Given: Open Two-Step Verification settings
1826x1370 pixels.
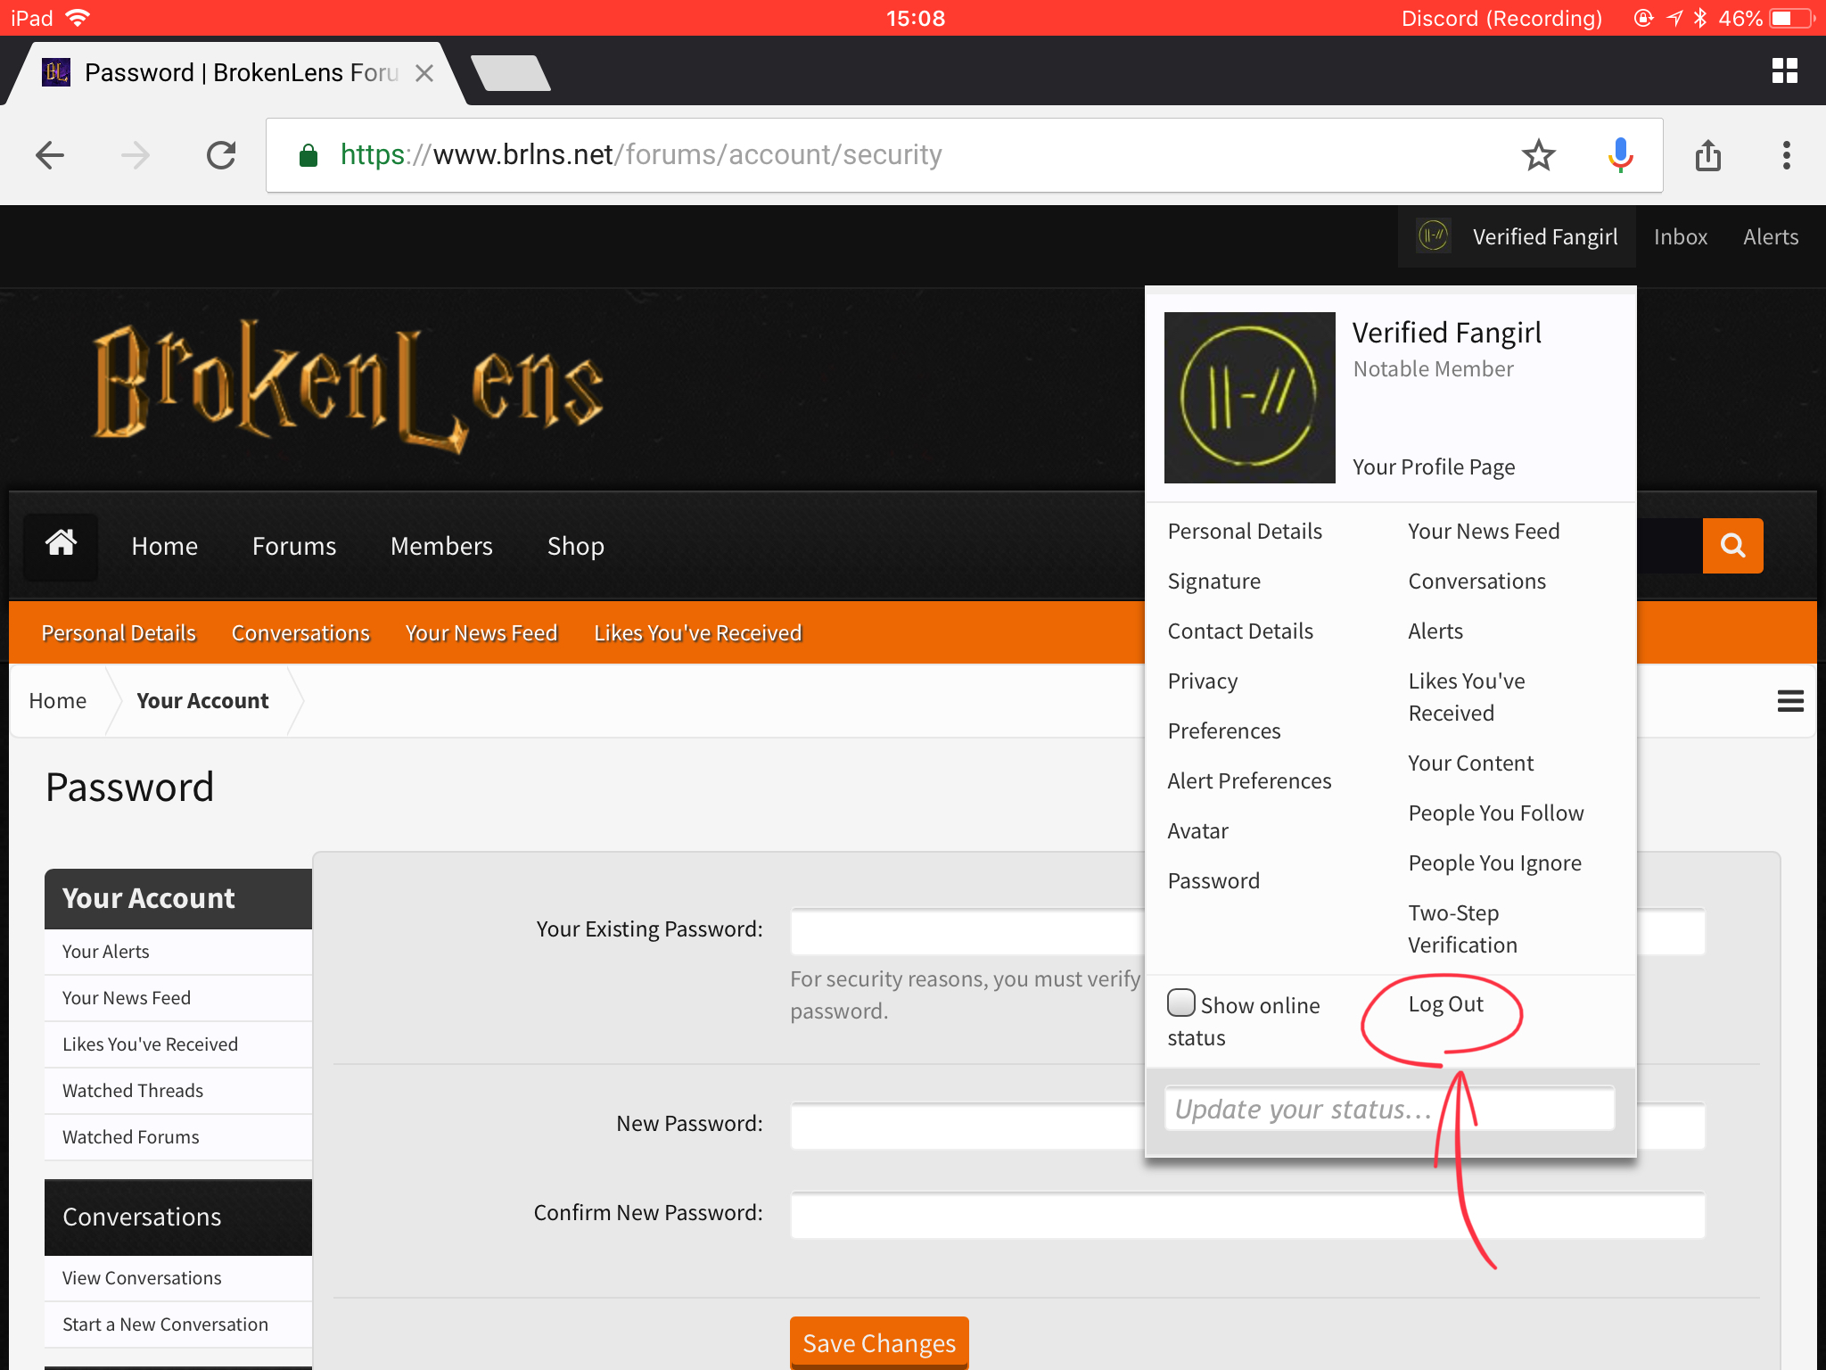Looking at the screenshot, I should click(1462, 929).
